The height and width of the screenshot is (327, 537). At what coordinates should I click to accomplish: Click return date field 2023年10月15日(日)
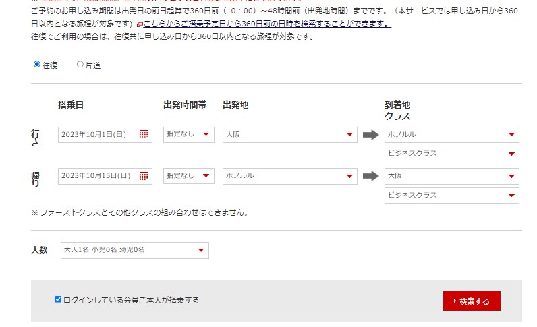105,176
